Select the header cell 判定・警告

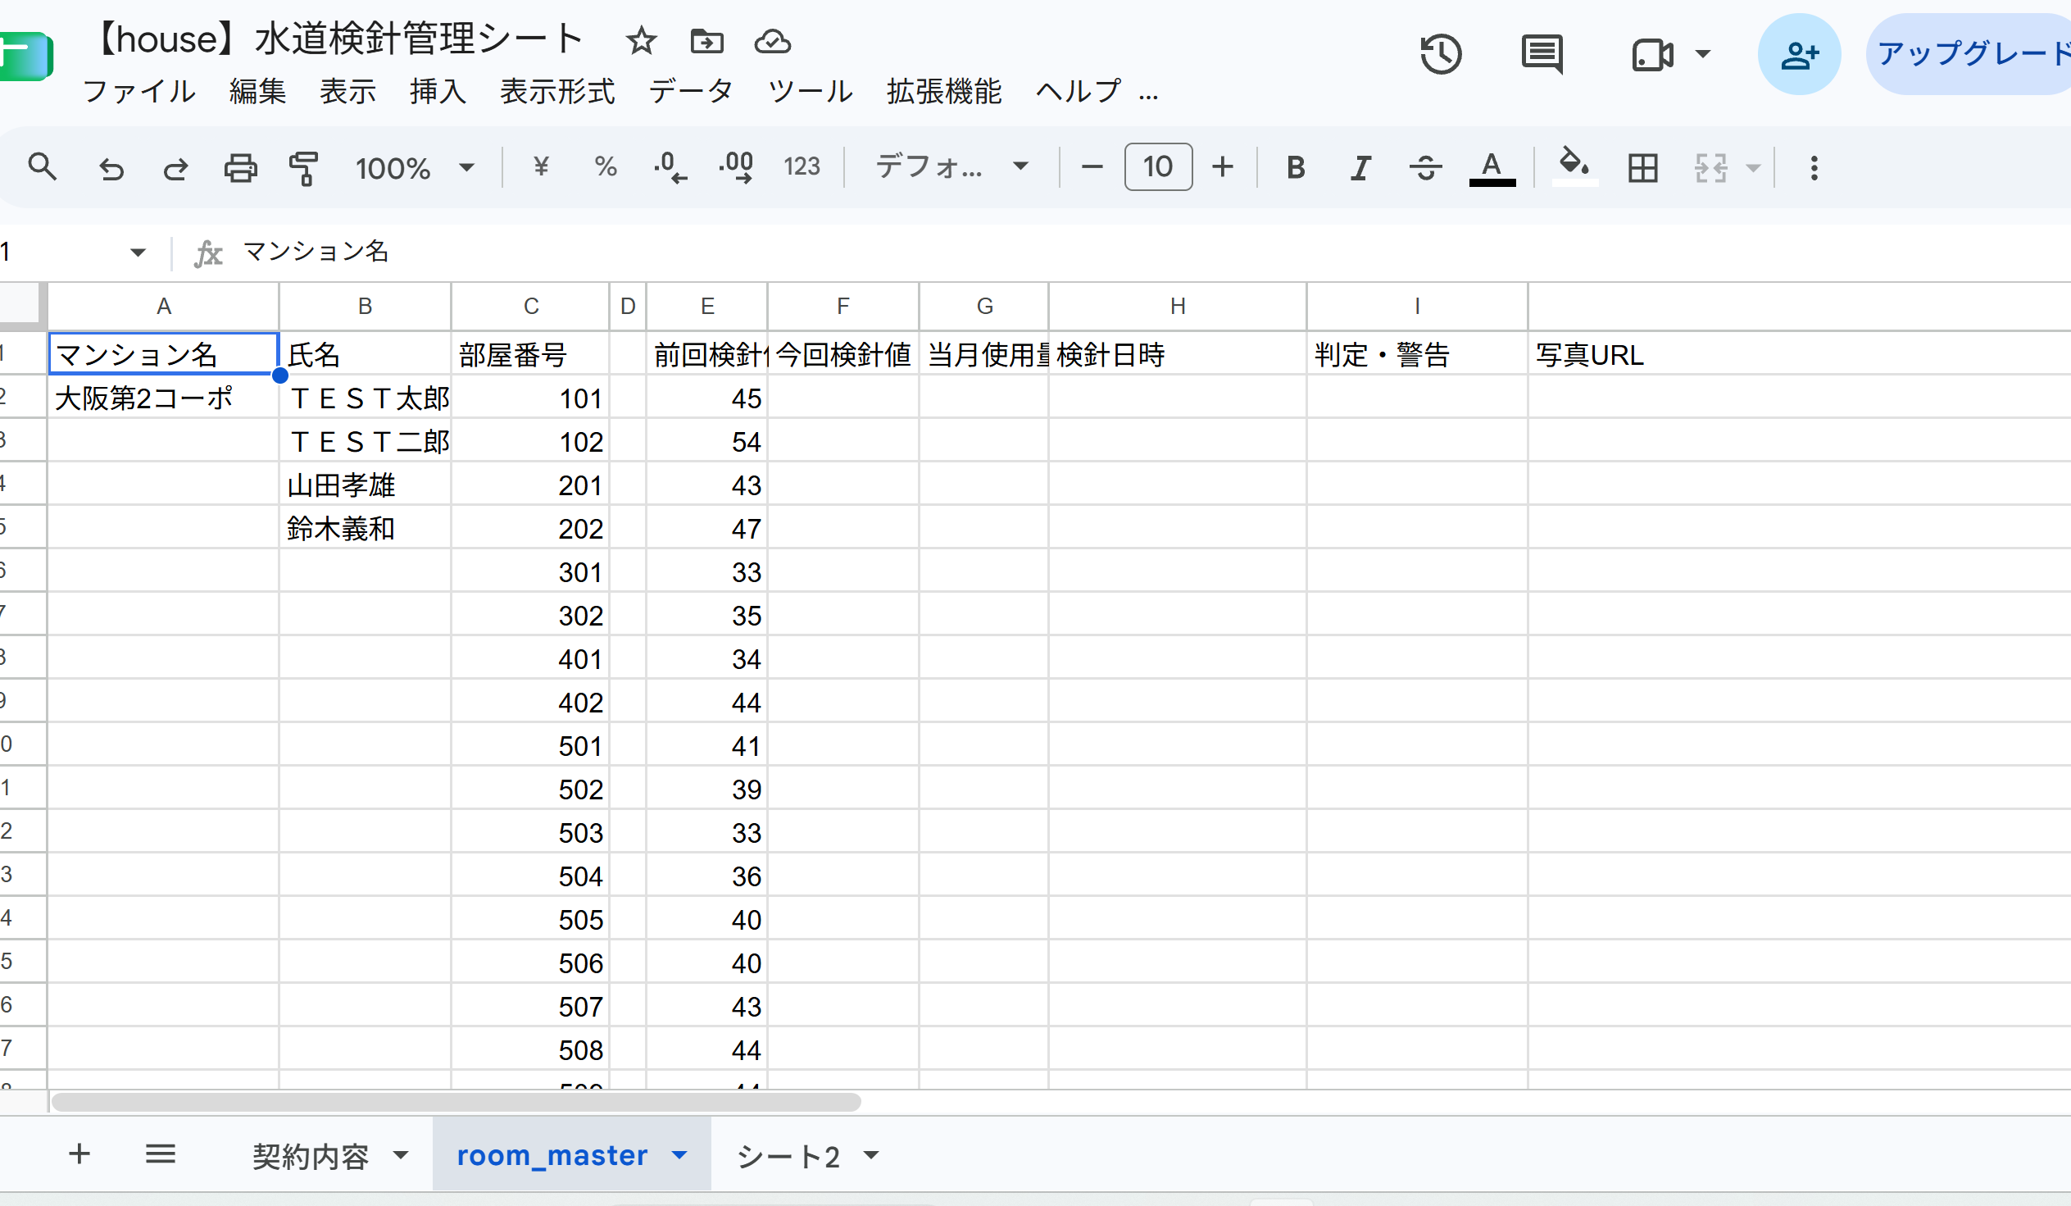point(1417,354)
